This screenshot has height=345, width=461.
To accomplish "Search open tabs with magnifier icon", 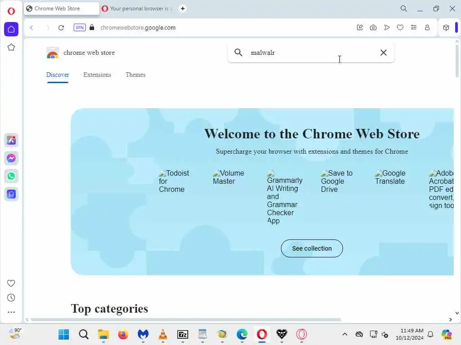I will click(404, 9).
